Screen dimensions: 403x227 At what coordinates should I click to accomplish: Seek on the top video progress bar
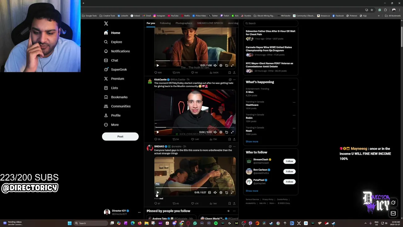click(195, 61)
